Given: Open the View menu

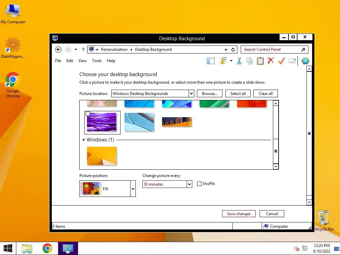Looking at the screenshot, I should [82, 61].
